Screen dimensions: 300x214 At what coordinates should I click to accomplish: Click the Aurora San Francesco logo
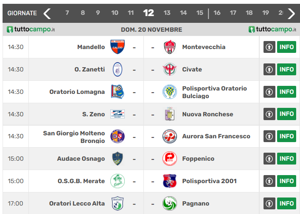(x=170, y=136)
